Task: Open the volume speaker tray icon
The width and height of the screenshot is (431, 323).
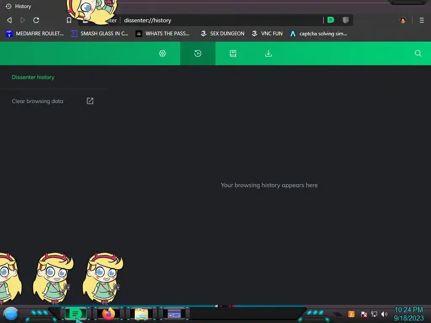Action: click(384, 314)
